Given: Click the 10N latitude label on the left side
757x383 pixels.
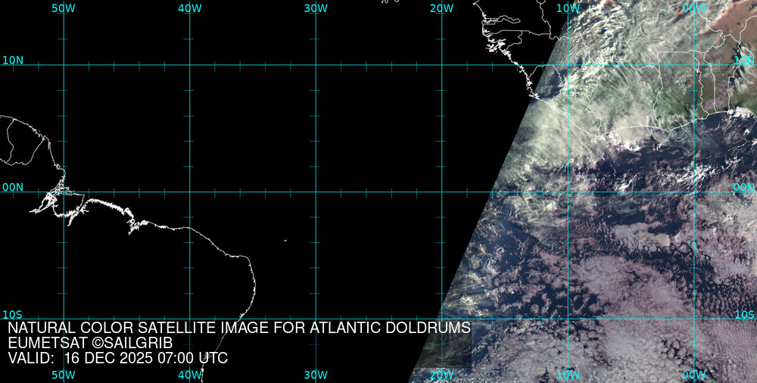Looking at the screenshot, I should point(13,60).
